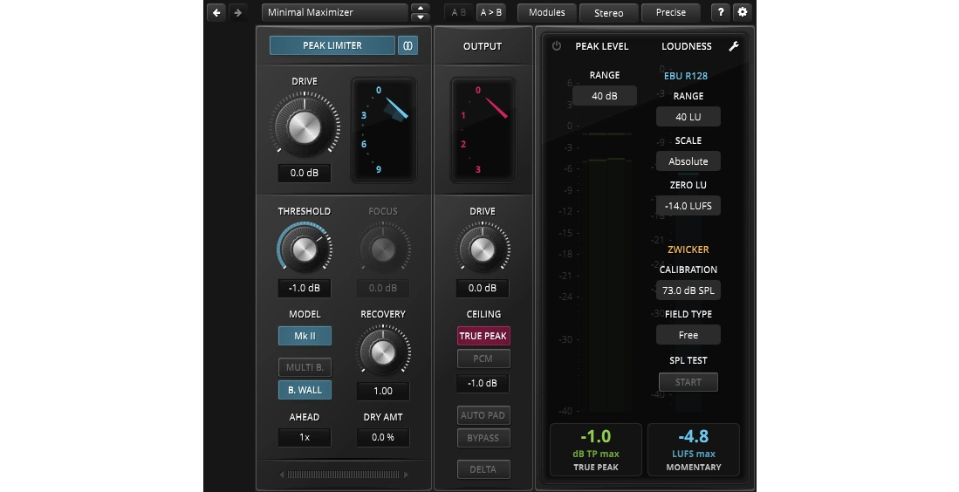Toggle the B. WALL mode
Viewport: 959px width, 492px height.
(305, 390)
